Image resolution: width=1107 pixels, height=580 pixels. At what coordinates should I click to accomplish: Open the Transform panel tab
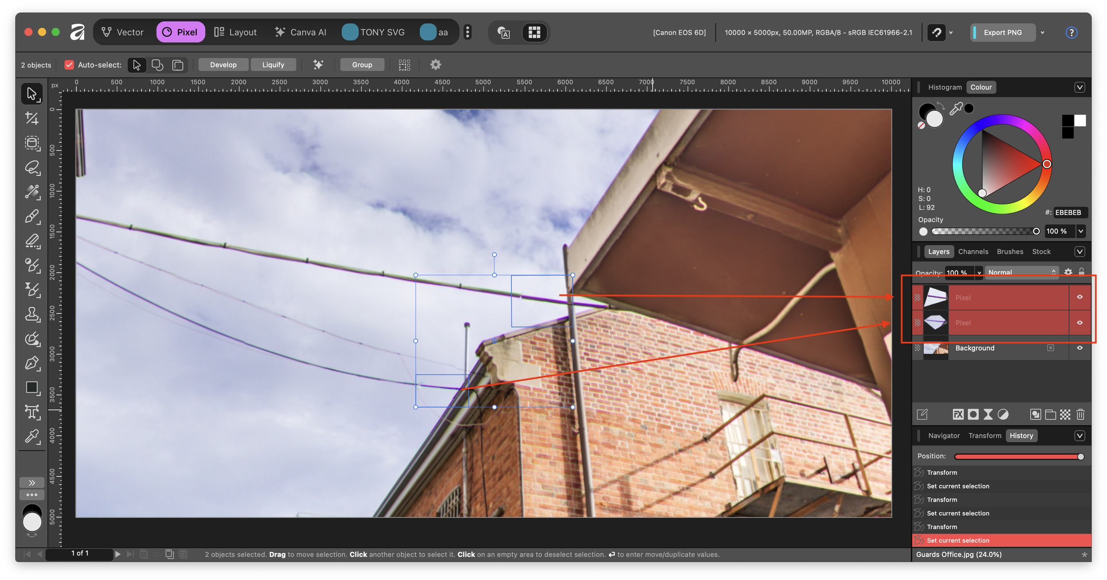(x=984, y=436)
